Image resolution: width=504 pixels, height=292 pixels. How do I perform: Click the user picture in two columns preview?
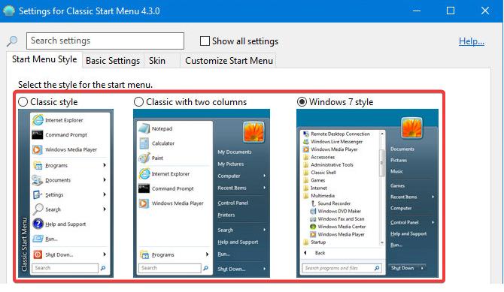pos(254,131)
